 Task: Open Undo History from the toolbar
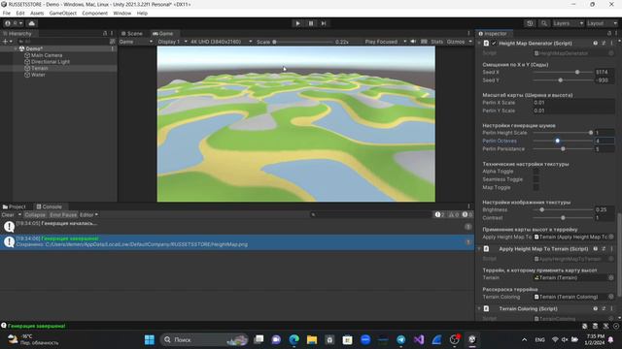pyautogui.click(x=530, y=23)
